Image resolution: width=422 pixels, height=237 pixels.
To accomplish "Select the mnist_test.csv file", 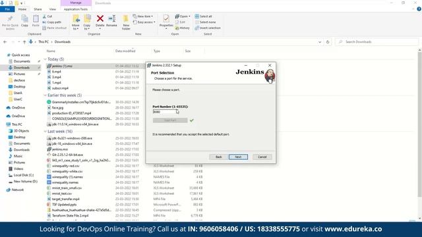I will [62, 194].
